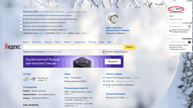Open the ещё services dropdown
Screen dimensions: 193x108
[109, 42]
